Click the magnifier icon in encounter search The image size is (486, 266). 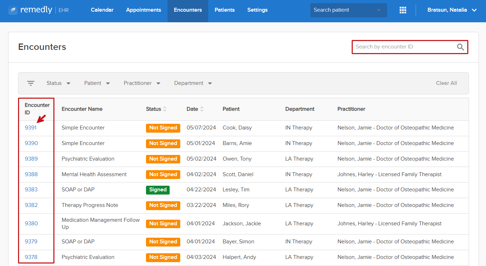click(x=461, y=47)
